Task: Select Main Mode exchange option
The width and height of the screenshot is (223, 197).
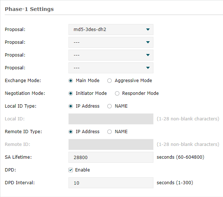Action: pos(71,81)
